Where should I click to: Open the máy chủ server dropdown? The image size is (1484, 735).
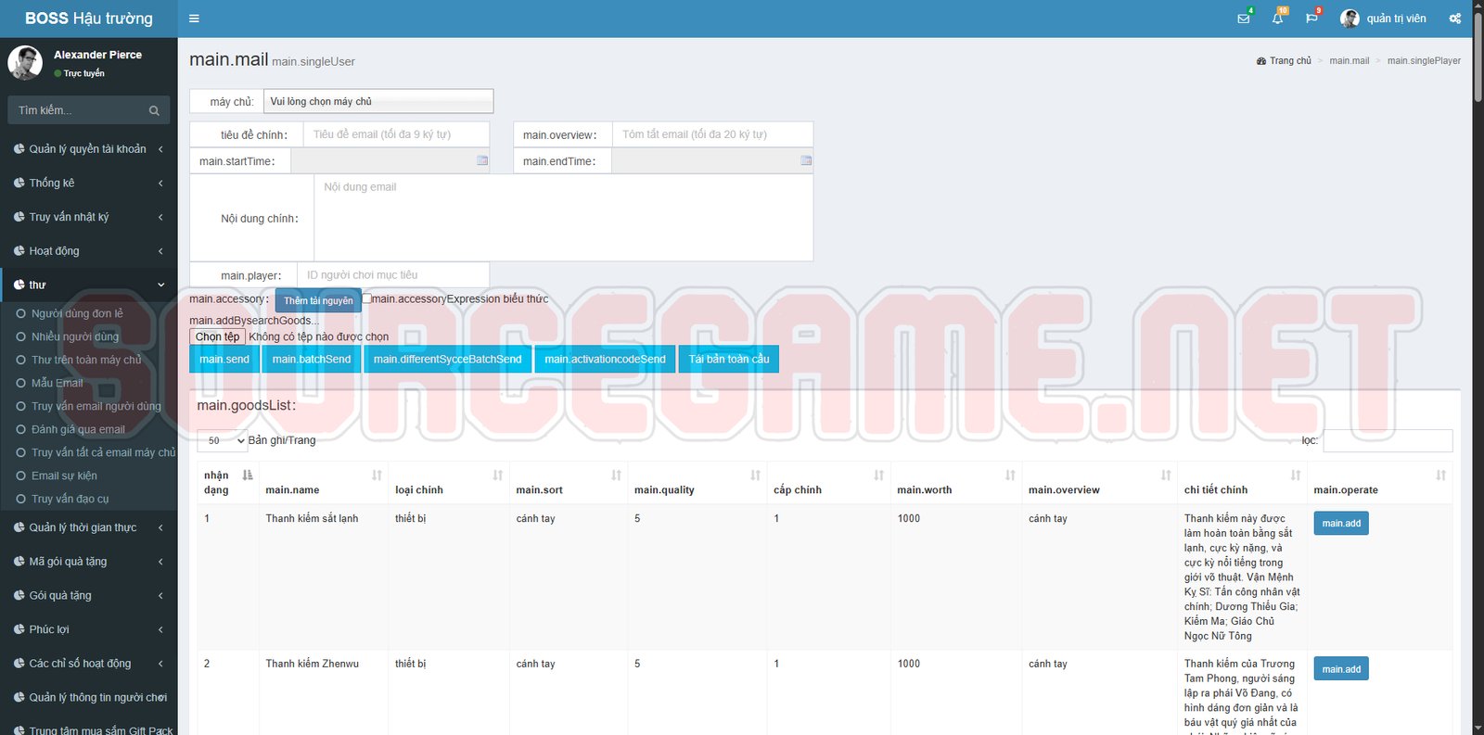[378, 101]
